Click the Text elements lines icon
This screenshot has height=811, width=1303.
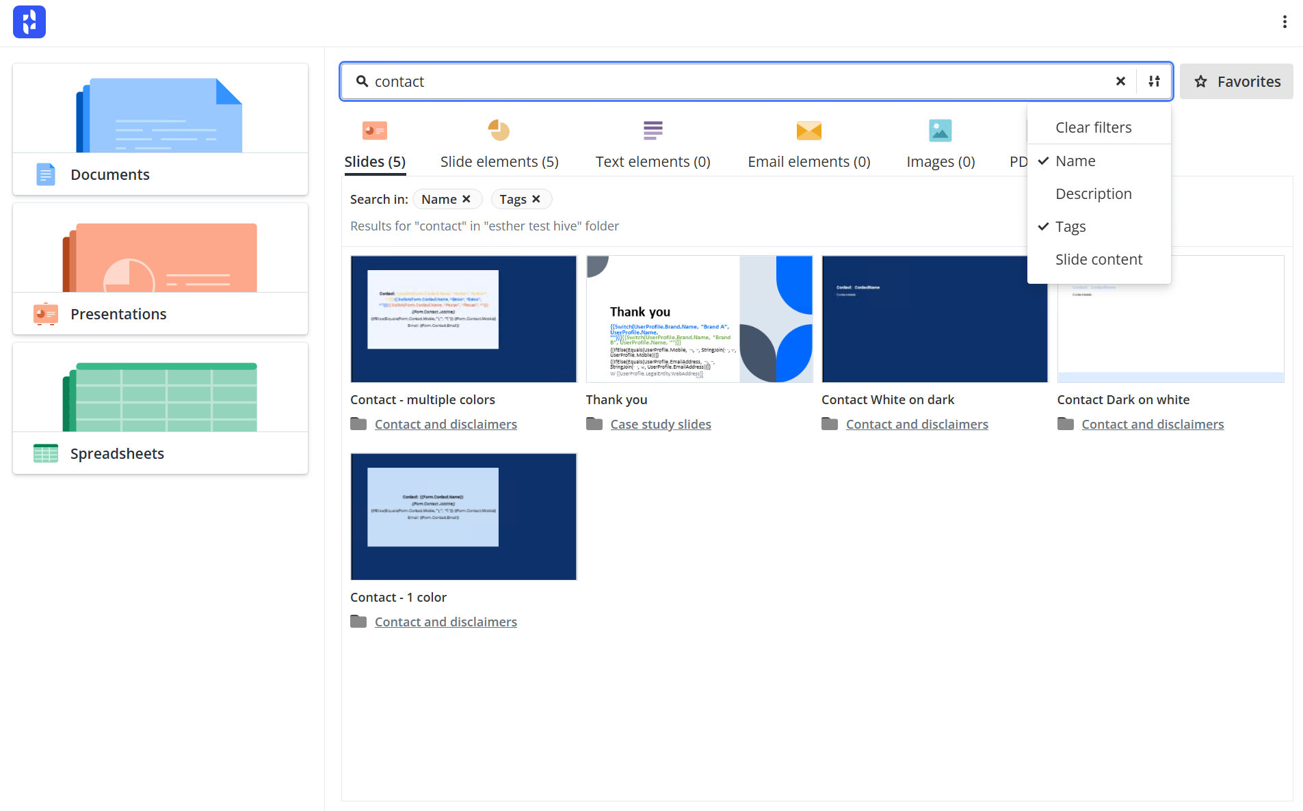coord(653,130)
